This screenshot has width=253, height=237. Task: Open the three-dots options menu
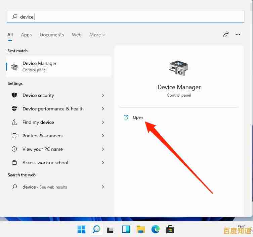[x=238, y=34]
